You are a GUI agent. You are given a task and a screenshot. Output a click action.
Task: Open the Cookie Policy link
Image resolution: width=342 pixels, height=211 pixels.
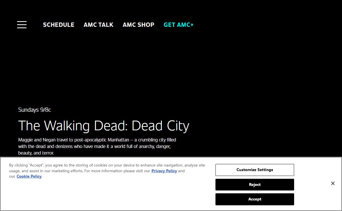pyautogui.click(x=29, y=176)
